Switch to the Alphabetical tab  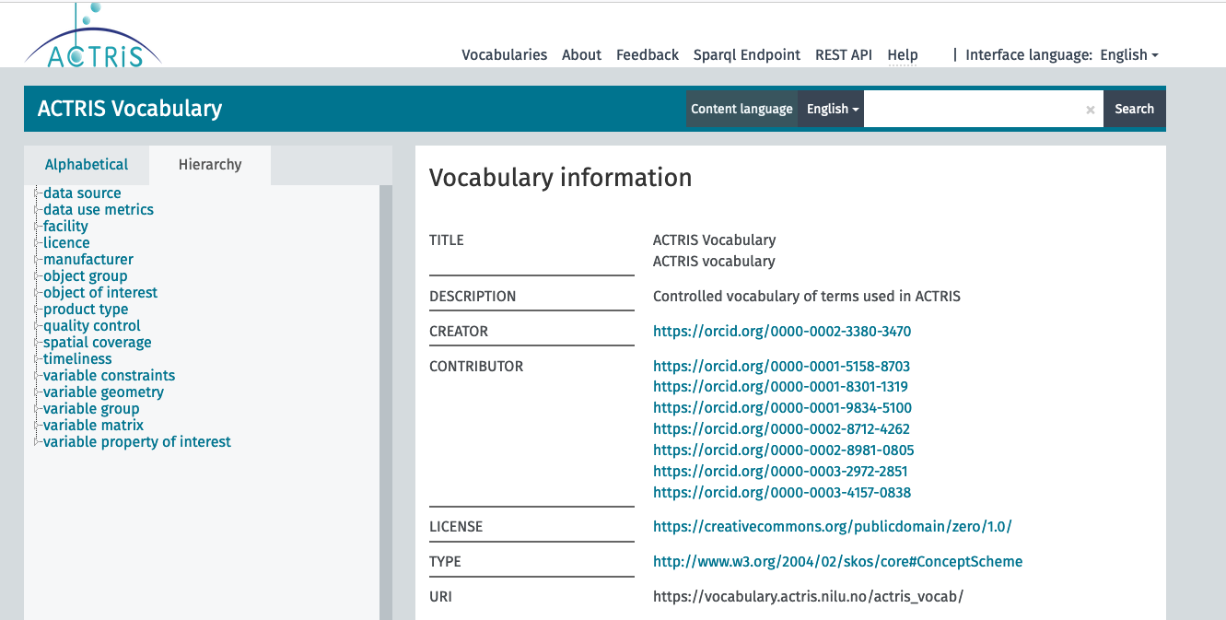tap(87, 165)
